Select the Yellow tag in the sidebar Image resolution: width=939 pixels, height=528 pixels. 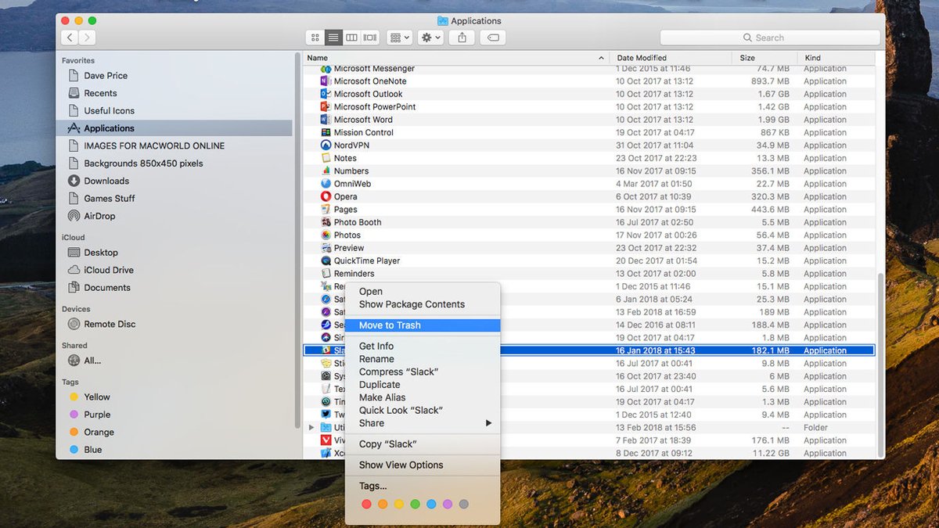pos(97,397)
